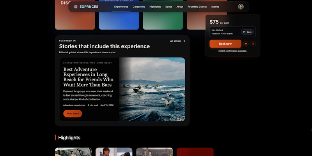Open the jet ski story image

[152, 89]
